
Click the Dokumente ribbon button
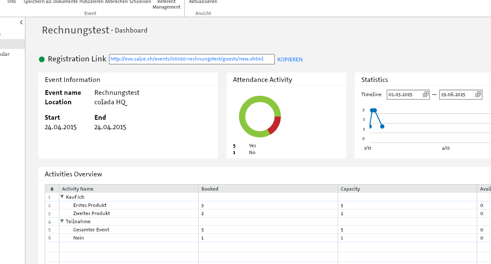tap(66, 2)
